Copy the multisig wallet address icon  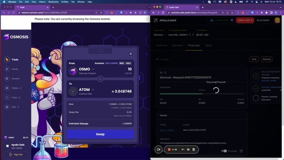(189, 35)
